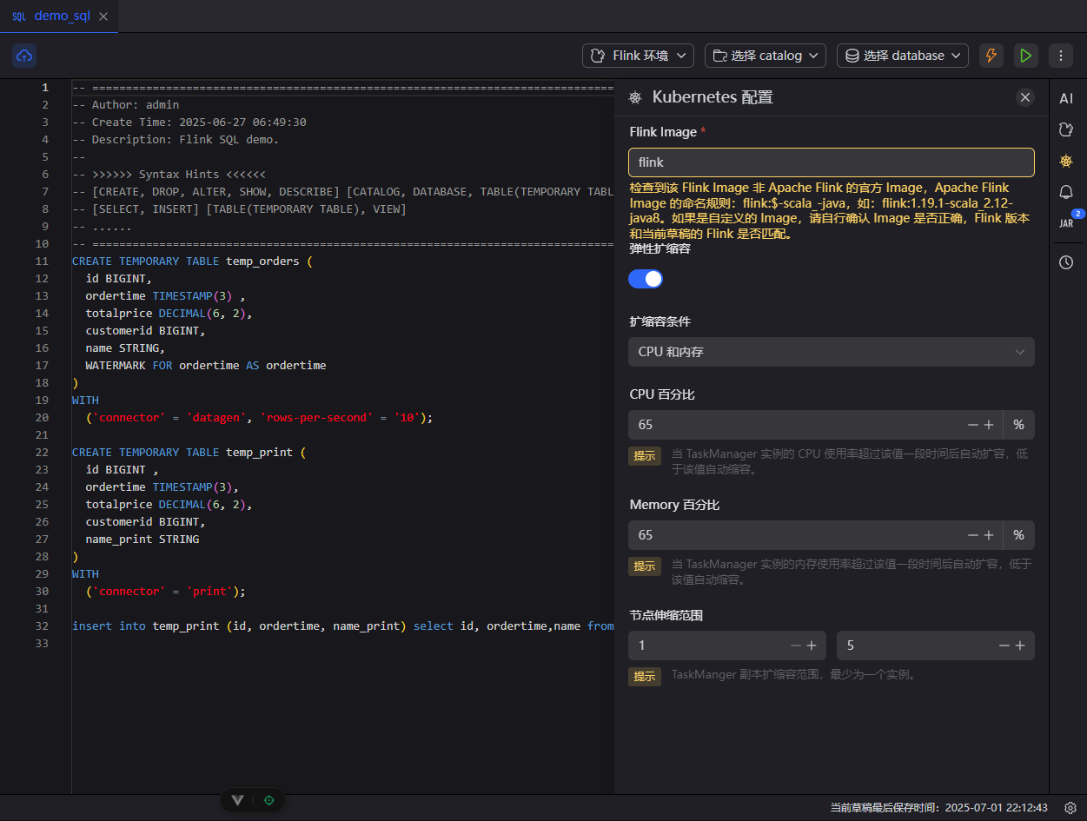Screen dimensions: 1087x821
Task: Open the Kubernetes config sidebar icon
Action: pyautogui.click(x=1066, y=161)
